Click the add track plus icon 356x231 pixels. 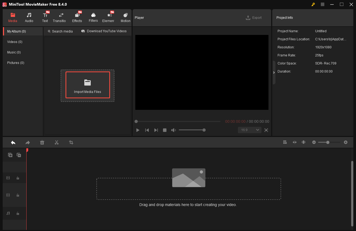click(x=10, y=155)
